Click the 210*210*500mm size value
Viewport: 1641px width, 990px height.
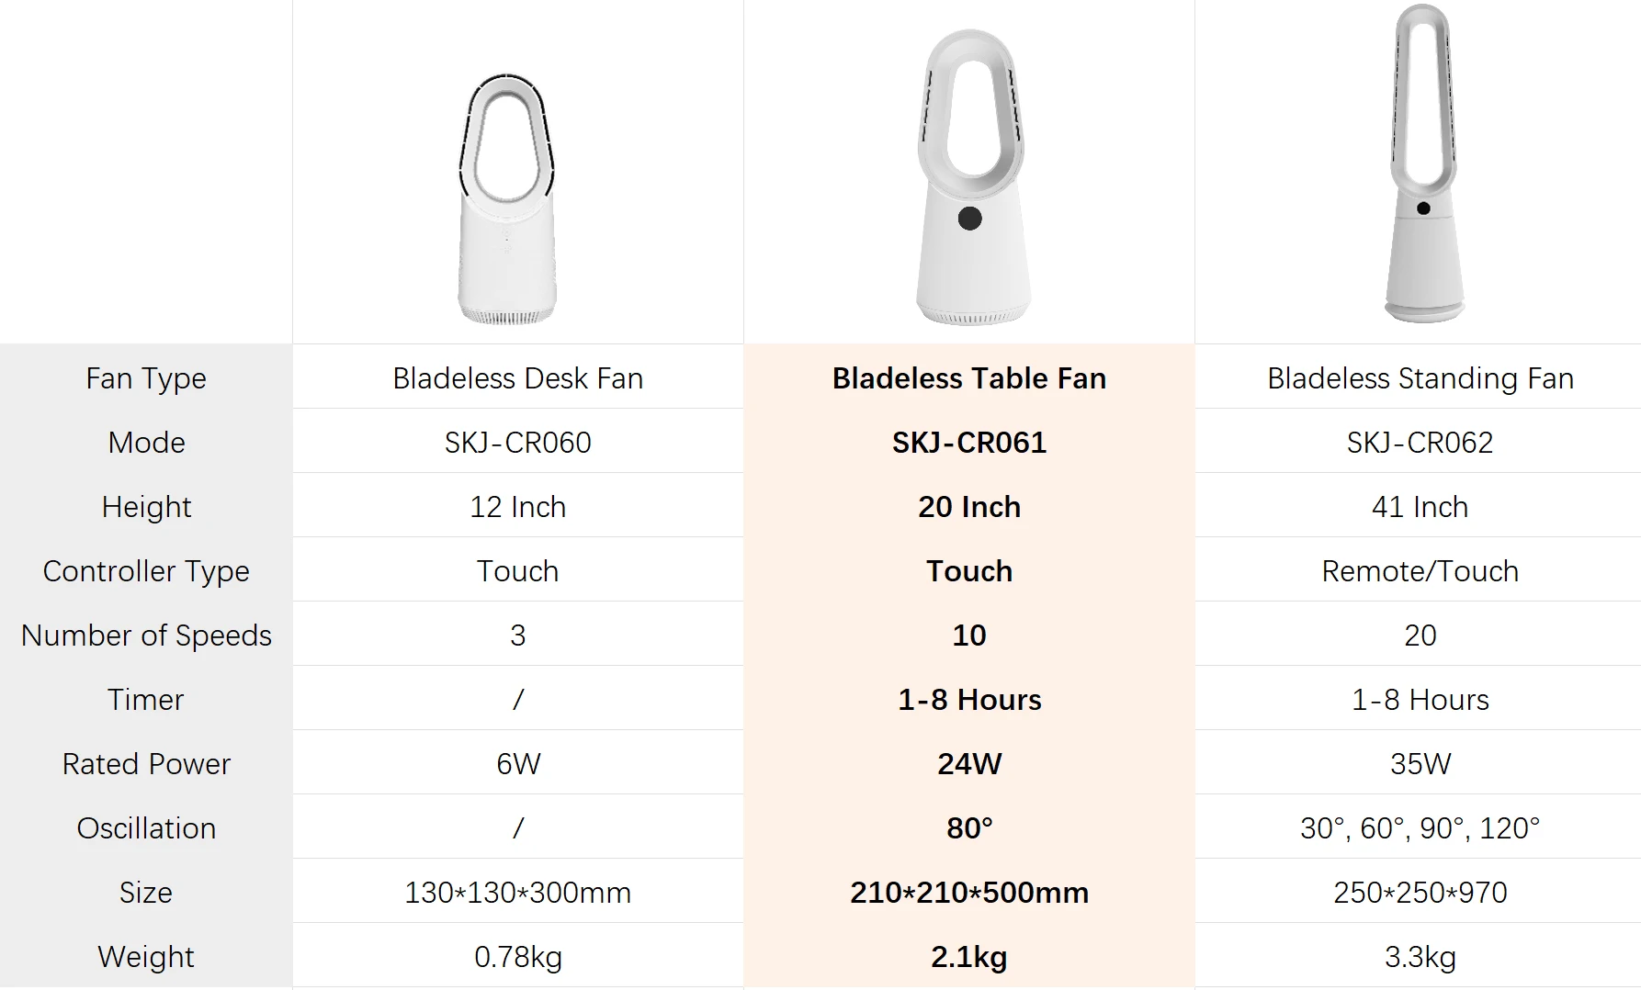pos(969,893)
